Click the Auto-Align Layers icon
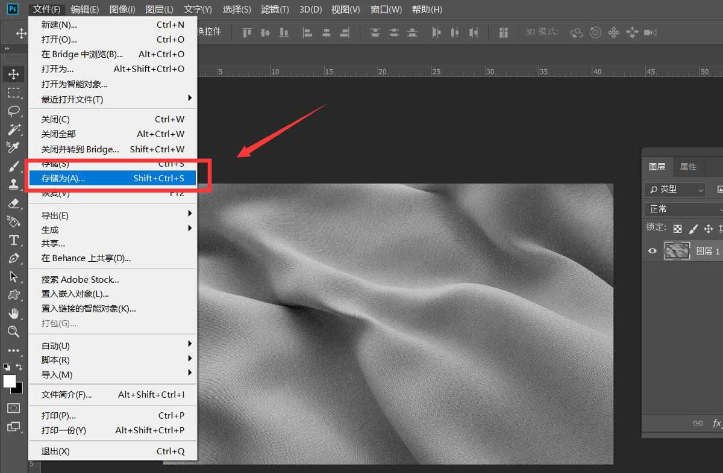Image resolution: width=723 pixels, height=473 pixels. tap(504, 32)
